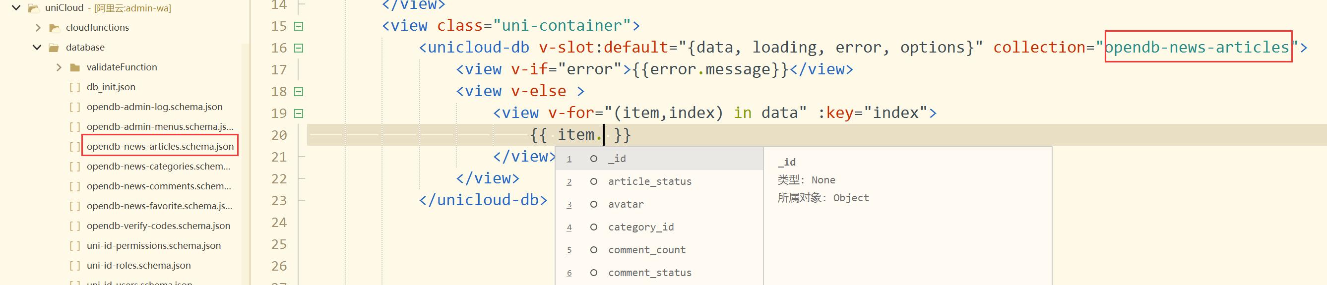The image size is (1327, 285).
Task: Choose _id from autocomplete list
Action: pos(659,159)
